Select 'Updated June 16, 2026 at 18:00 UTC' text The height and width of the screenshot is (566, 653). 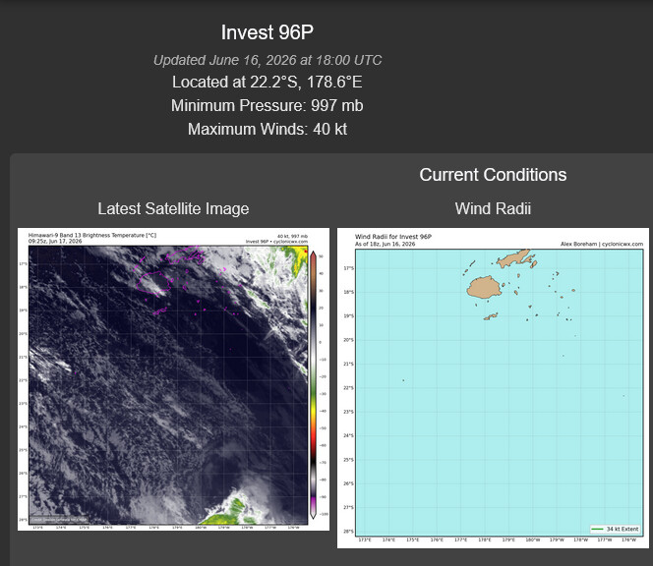tap(267, 60)
